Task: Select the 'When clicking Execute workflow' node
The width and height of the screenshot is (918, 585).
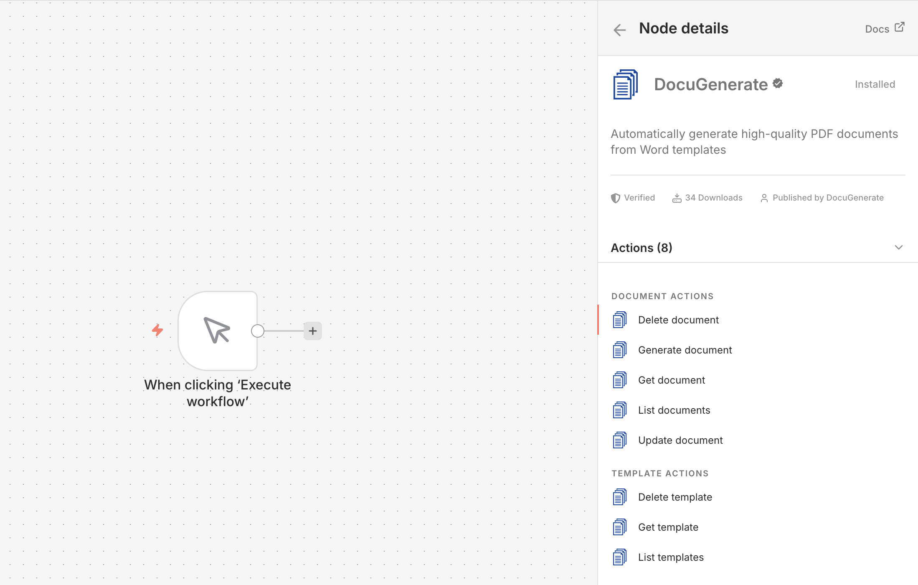Action: [218, 331]
